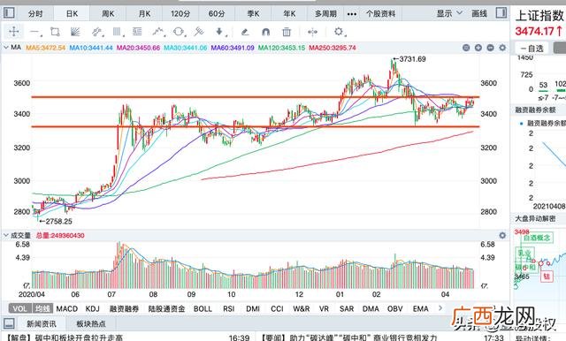The height and width of the screenshot is (341, 566).
Task: Select the DMI indicator
Action: coord(253,308)
